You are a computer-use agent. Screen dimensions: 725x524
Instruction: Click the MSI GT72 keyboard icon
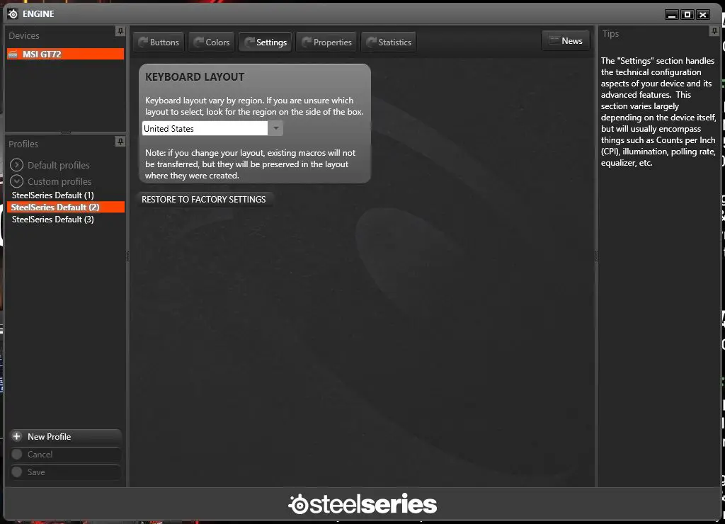[13, 54]
